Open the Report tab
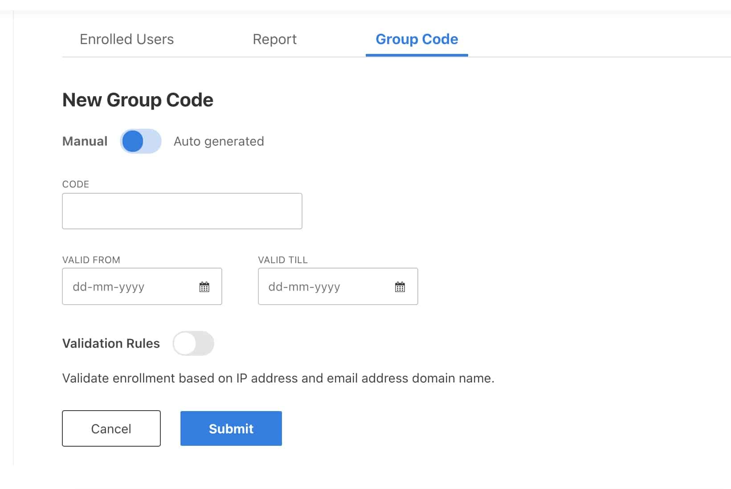 tap(274, 39)
